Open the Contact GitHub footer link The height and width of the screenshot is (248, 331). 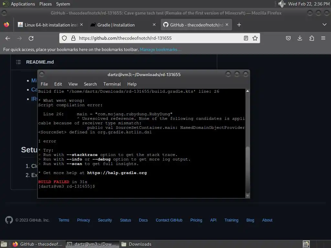click(x=169, y=220)
